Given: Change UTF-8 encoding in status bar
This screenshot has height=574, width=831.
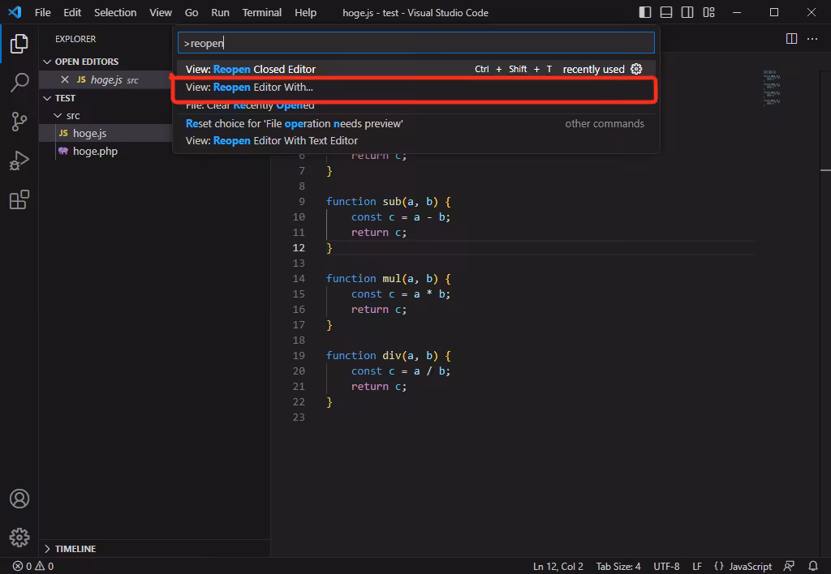Looking at the screenshot, I should [x=666, y=566].
